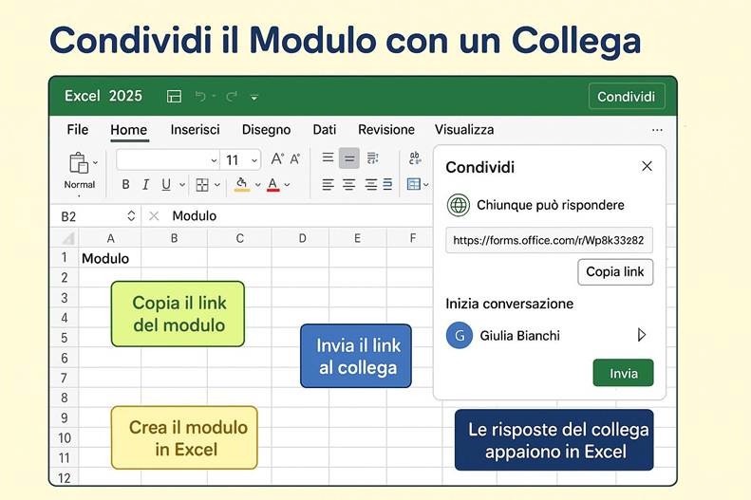The image size is (751, 500).
Task: Toggle italic formatting
Action: (x=145, y=185)
